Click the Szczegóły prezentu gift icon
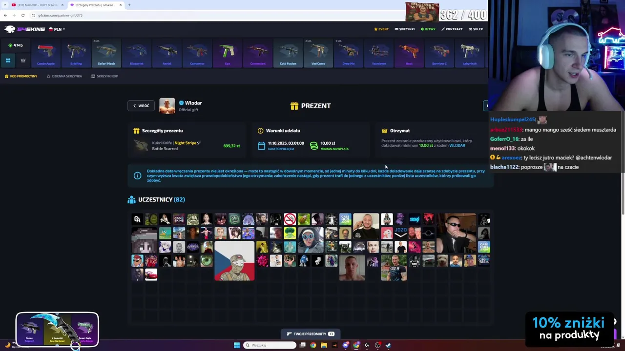Image resolution: width=625 pixels, height=351 pixels. (x=136, y=131)
